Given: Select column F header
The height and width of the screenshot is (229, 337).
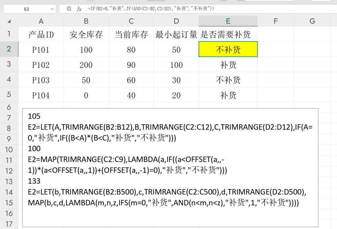Looking at the screenshot, I should pos(276,21).
